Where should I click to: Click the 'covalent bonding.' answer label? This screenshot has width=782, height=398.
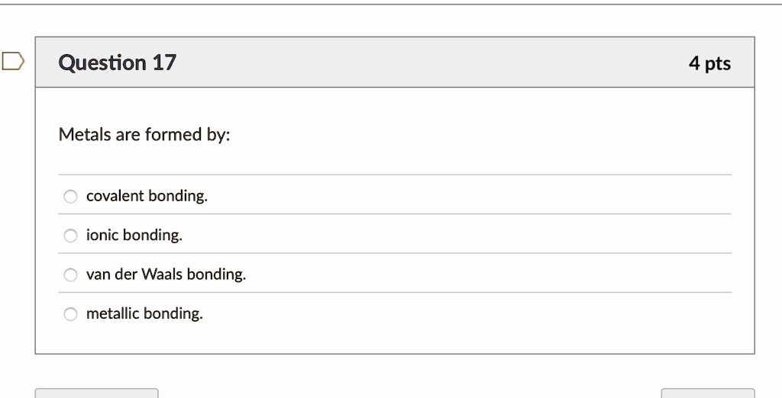(147, 196)
